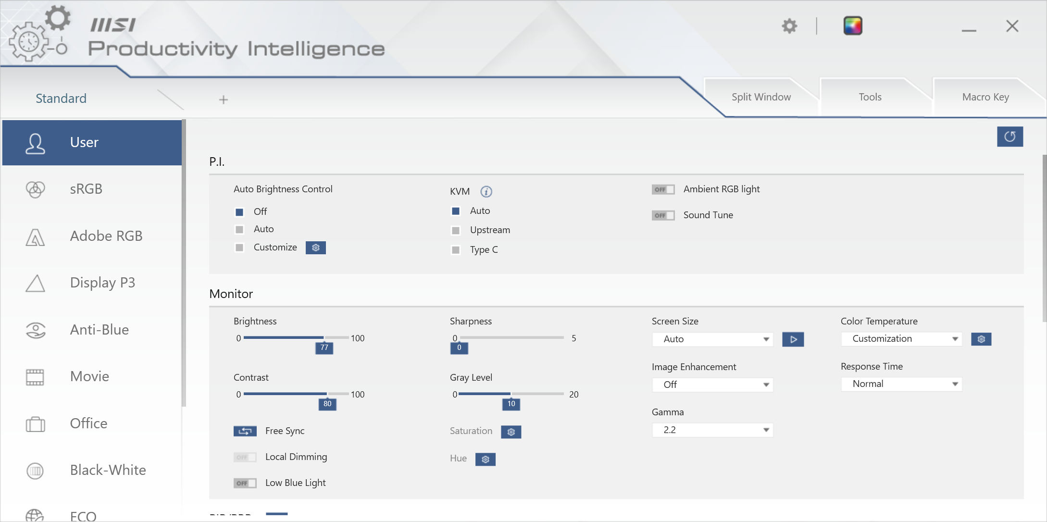Image resolution: width=1047 pixels, height=522 pixels.
Task: Switch to the Macro Key tab
Action: (x=985, y=97)
